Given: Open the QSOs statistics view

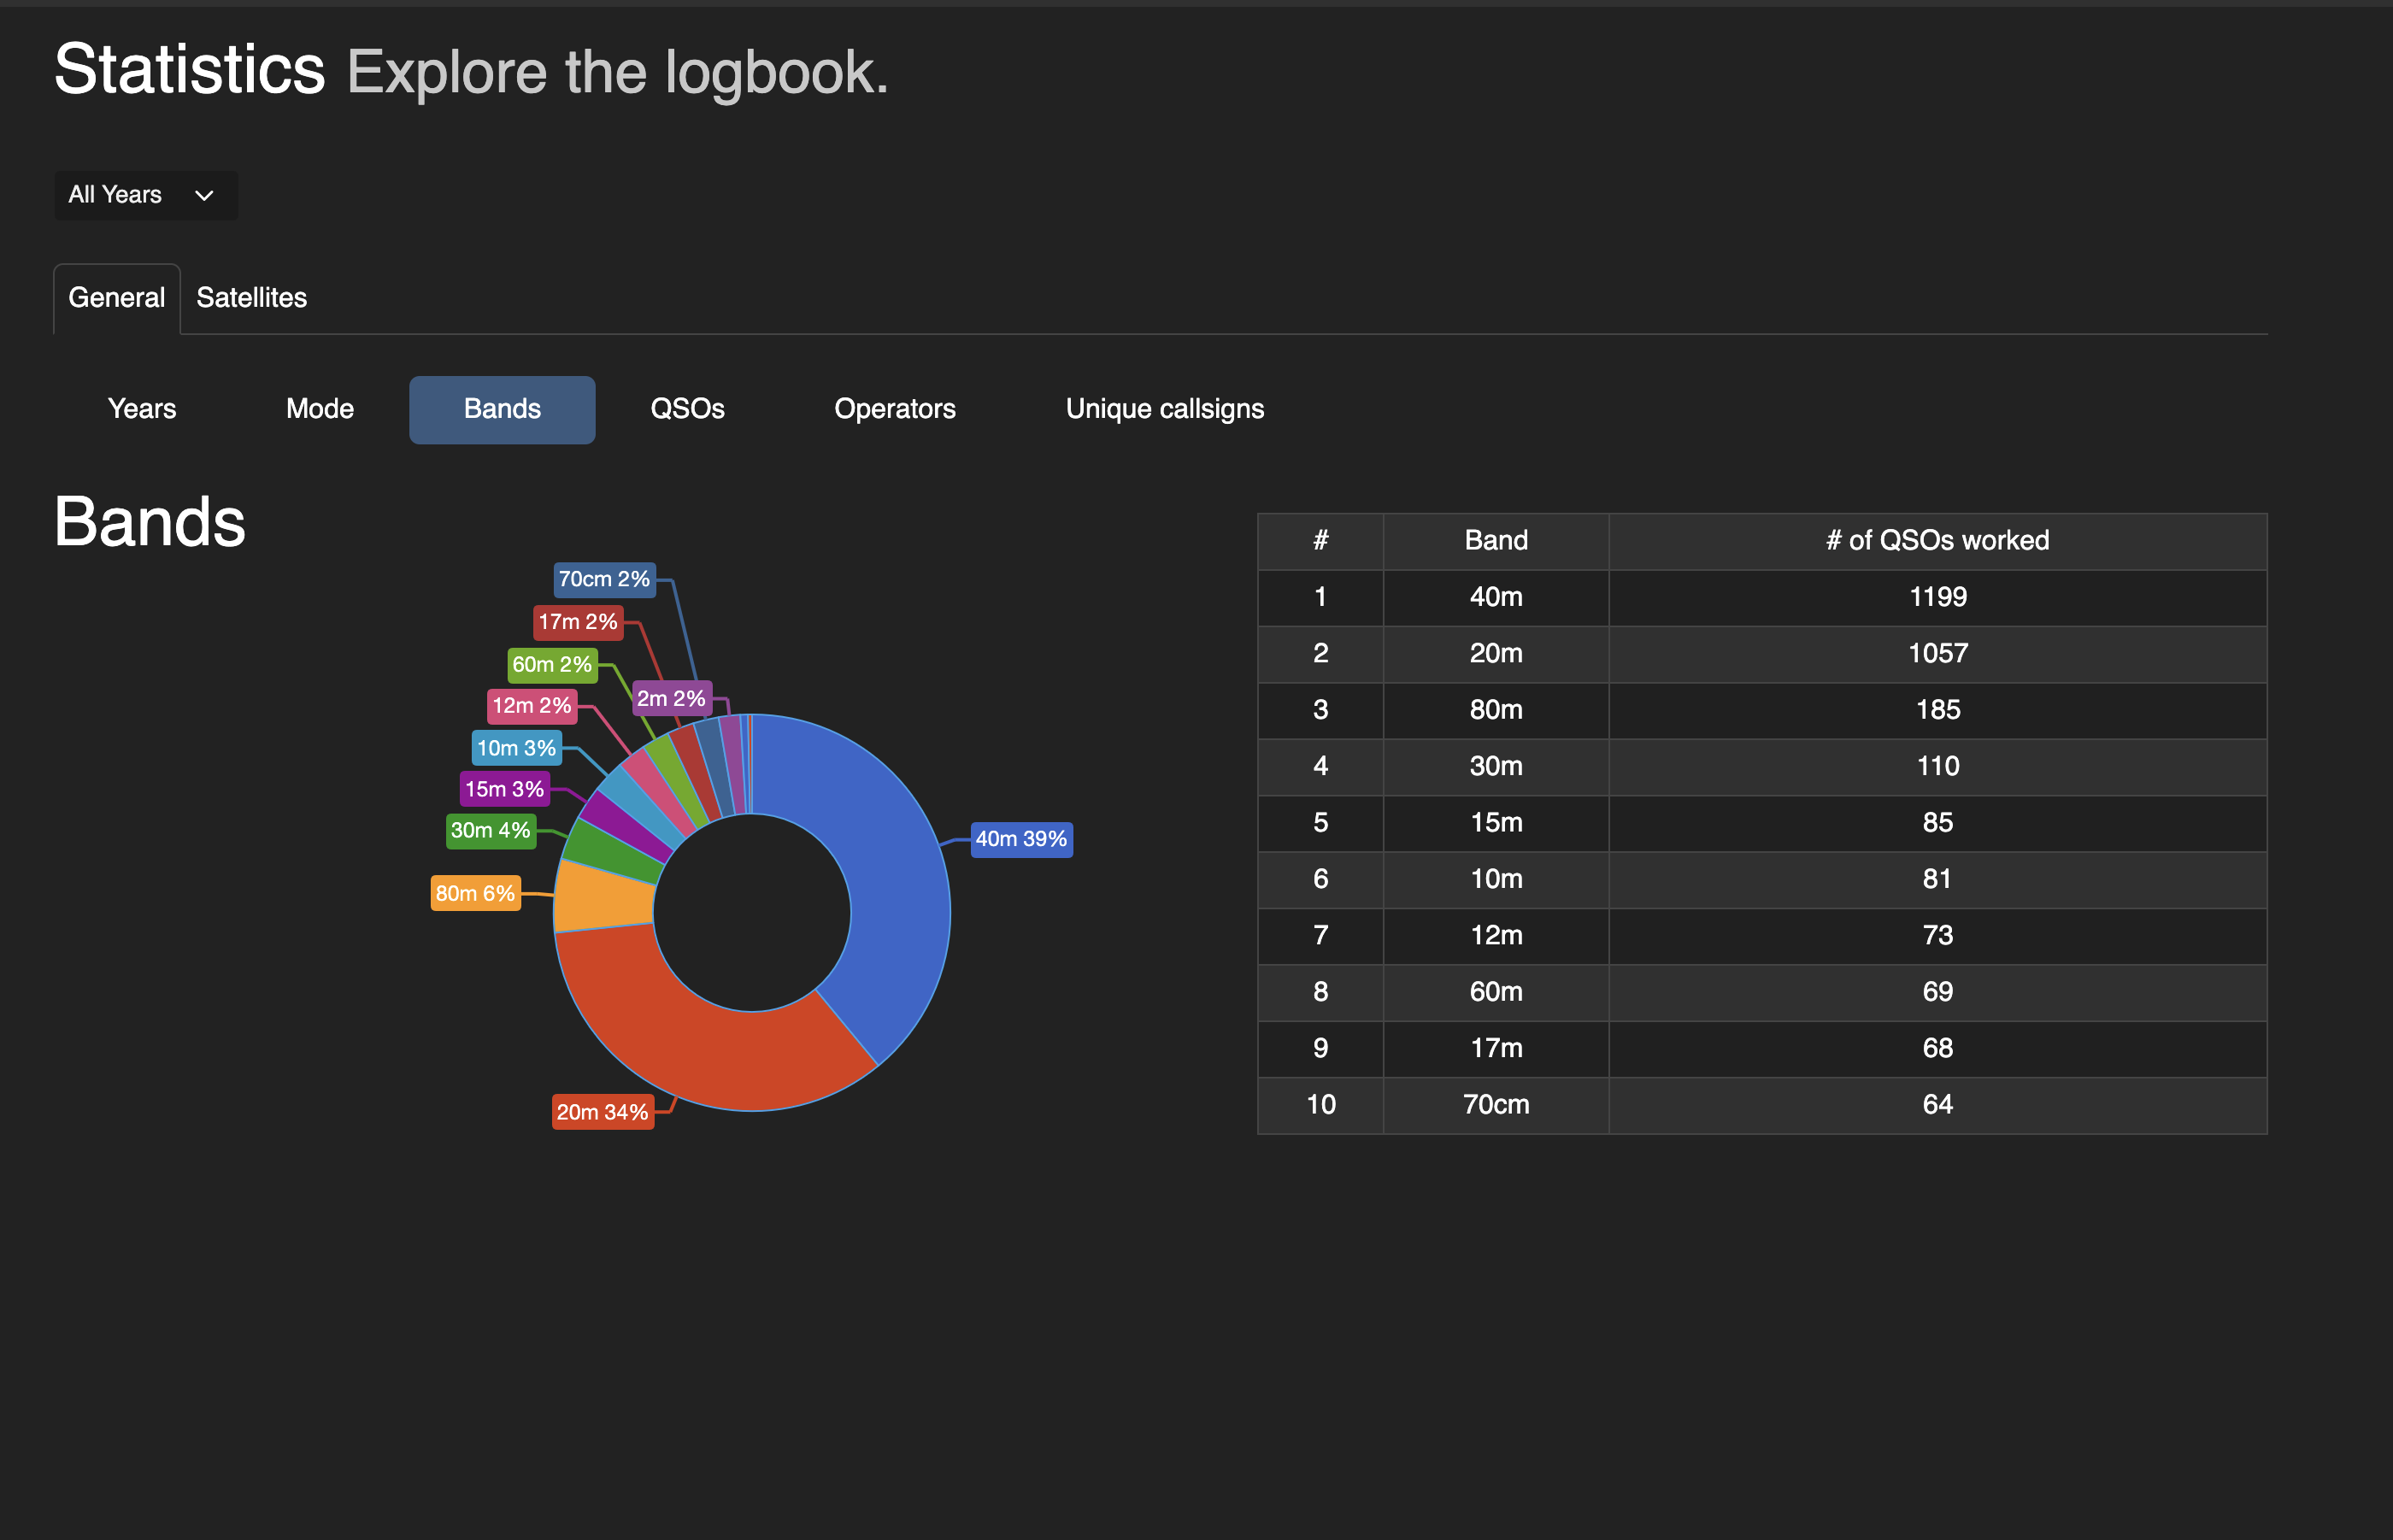Looking at the screenshot, I should coord(687,409).
